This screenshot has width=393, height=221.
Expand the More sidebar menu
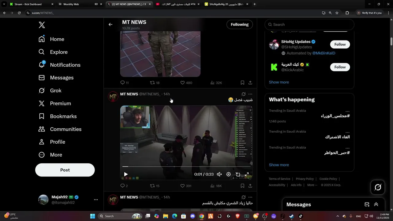(x=50, y=155)
